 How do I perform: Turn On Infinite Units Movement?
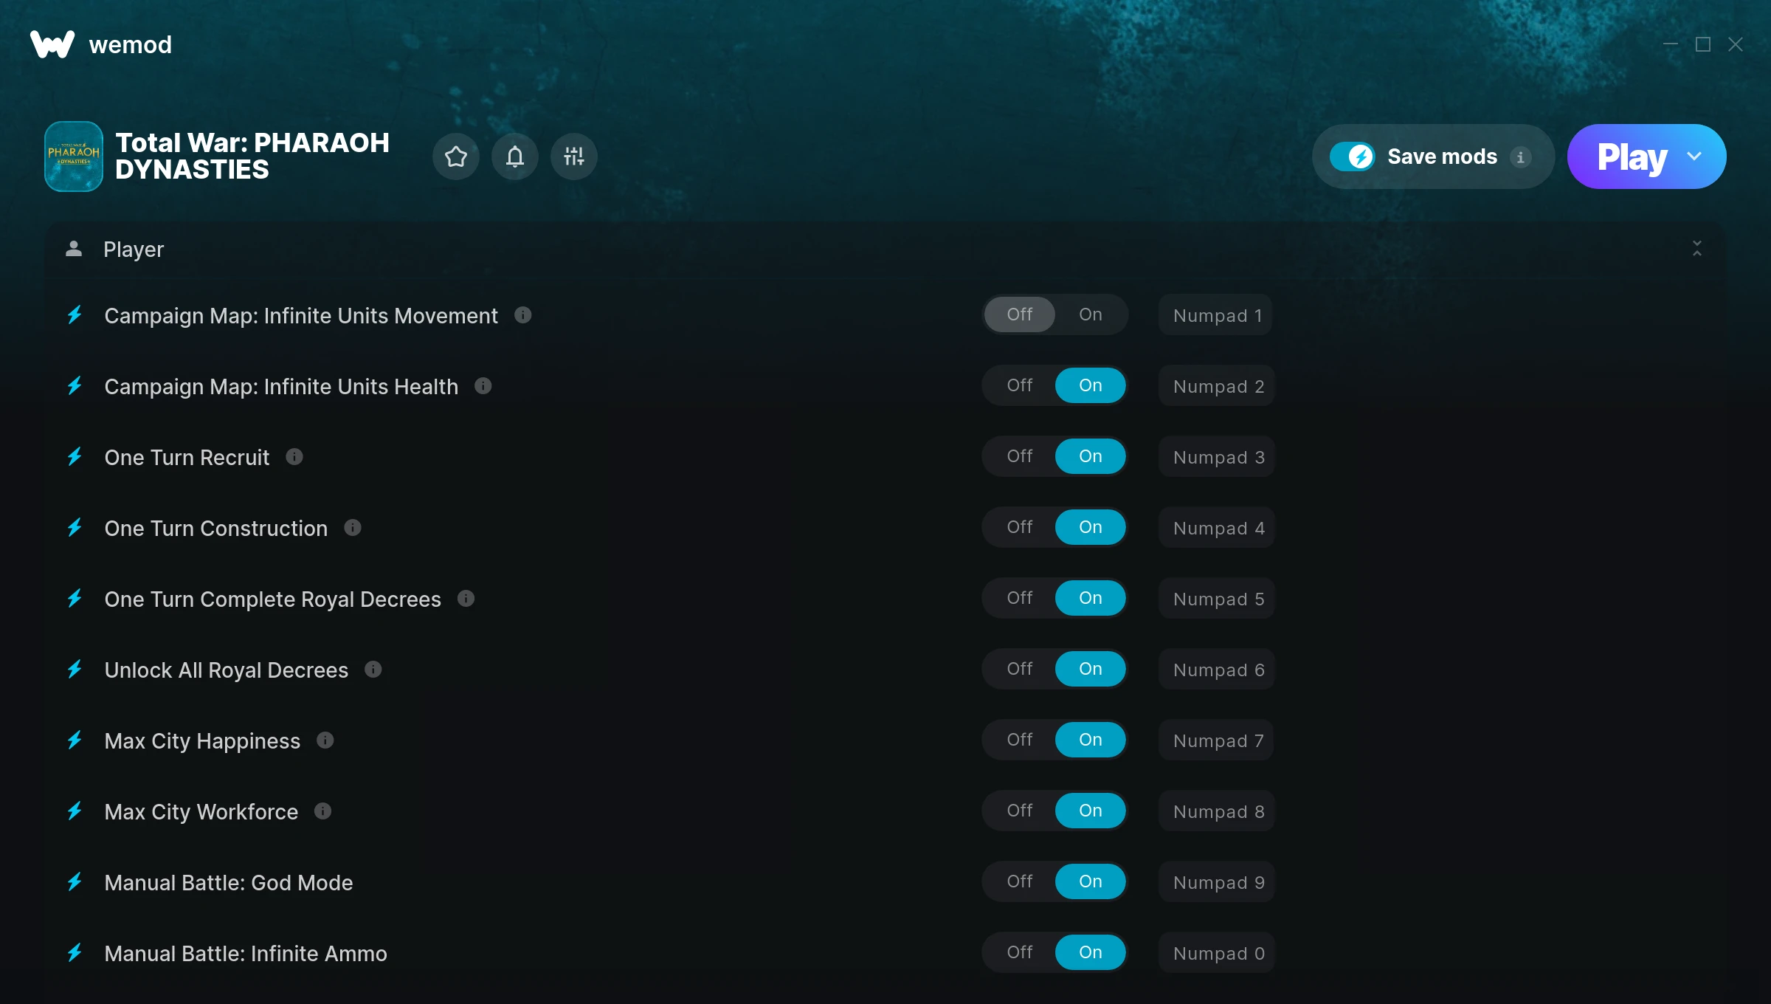coord(1091,314)
